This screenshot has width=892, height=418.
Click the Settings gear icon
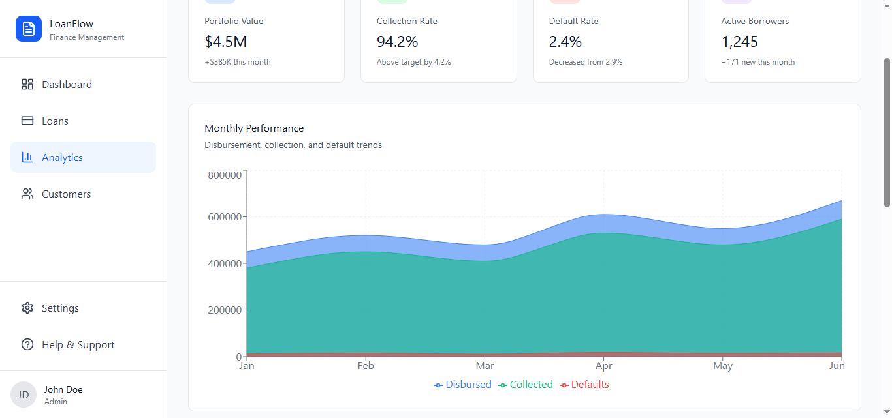[27, 308]
